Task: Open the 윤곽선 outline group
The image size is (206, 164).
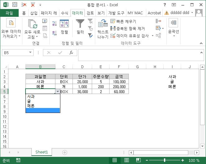Action: point(173,28)
